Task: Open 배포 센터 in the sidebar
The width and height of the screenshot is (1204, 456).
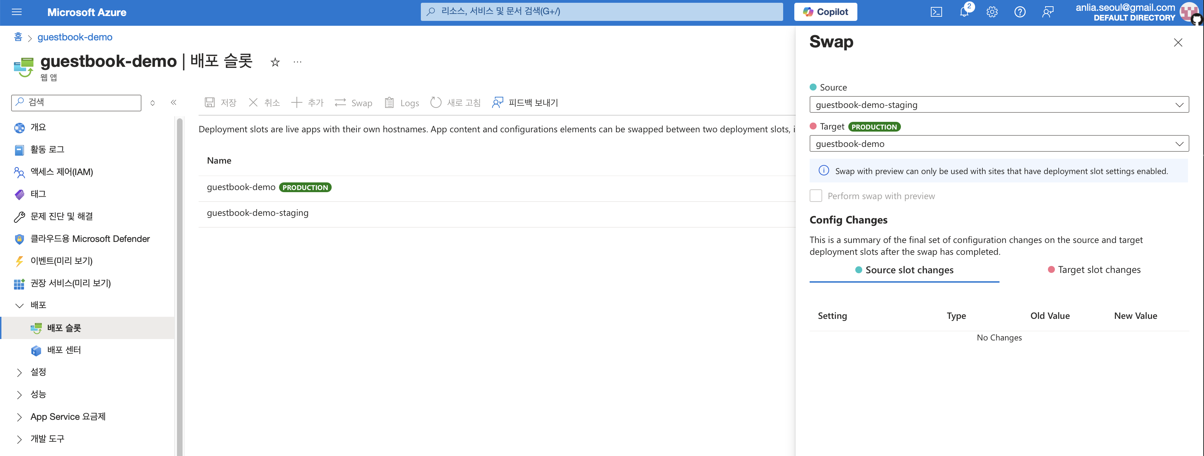Action: pyautogui.click(x=64, y=350)
